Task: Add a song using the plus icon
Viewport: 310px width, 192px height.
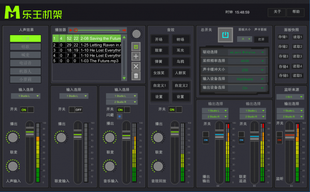Action: 136,56
